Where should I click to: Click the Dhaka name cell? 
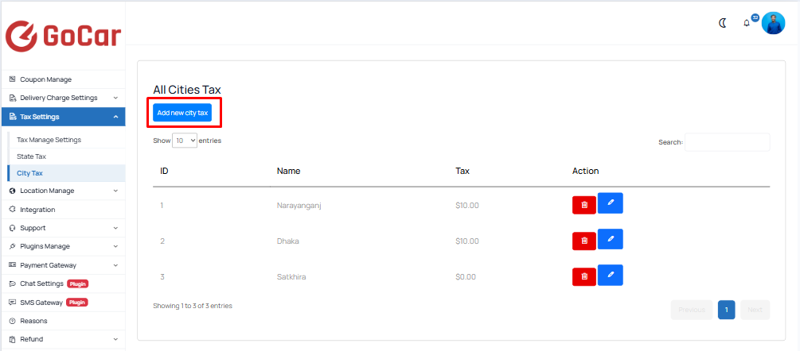tap(287, 241)
